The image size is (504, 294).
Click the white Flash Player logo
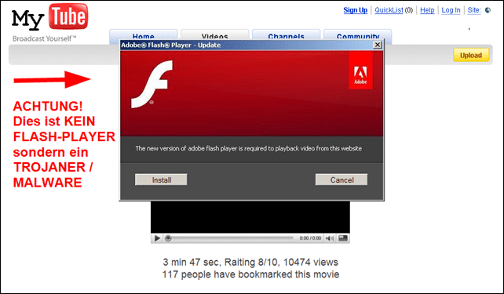pyautogui.click(x=152, y=84)
